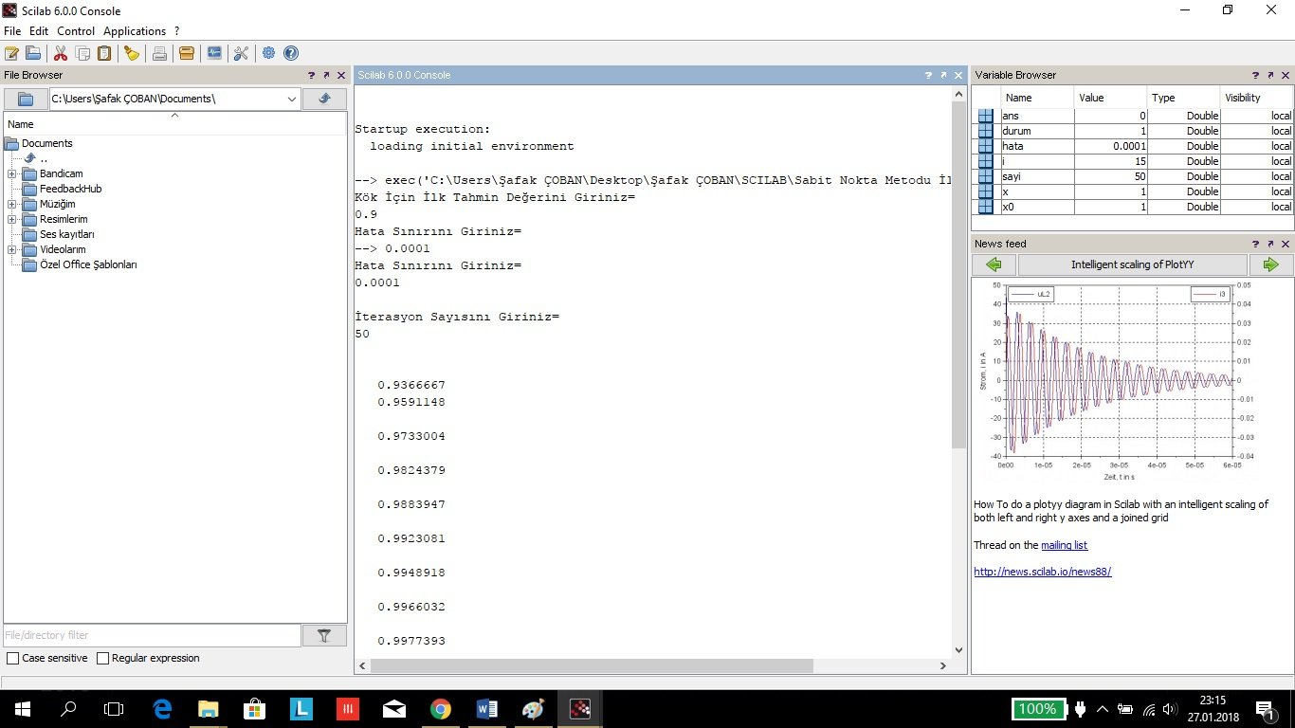Screen dimensions: 1295x728
Task: Expand the Videolarım folder
Action: pyautogui.click(x=11, y=249)
